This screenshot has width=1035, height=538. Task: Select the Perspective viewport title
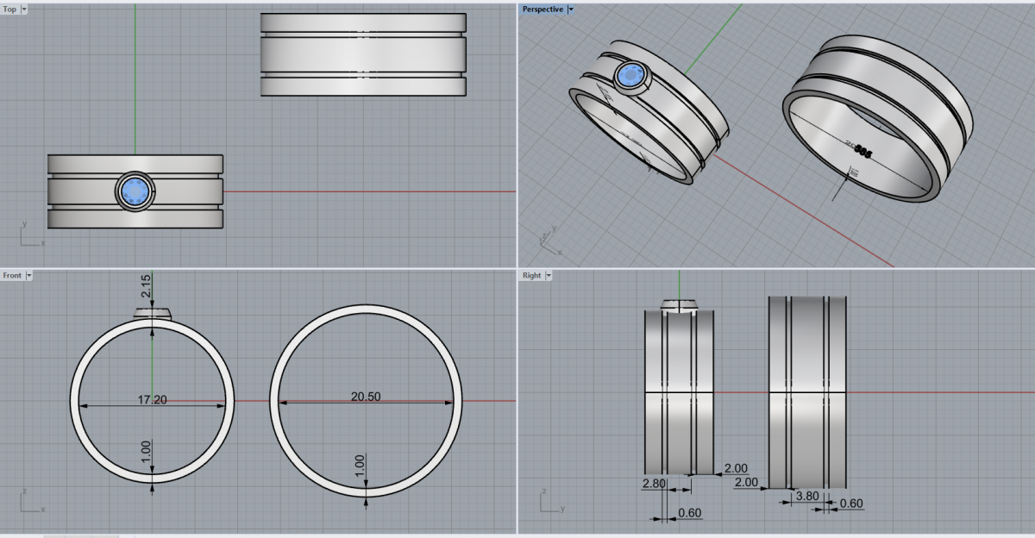point(543,9)
